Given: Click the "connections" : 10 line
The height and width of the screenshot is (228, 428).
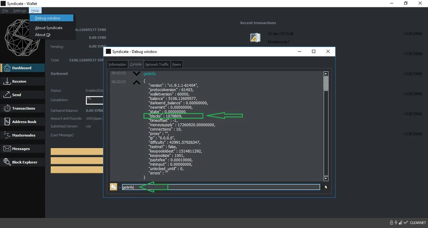Looking at the screenshot, I should tap(165, 129).
